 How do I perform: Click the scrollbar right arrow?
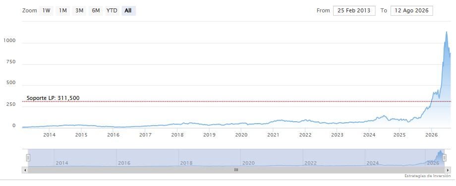[x=448, y=170]
